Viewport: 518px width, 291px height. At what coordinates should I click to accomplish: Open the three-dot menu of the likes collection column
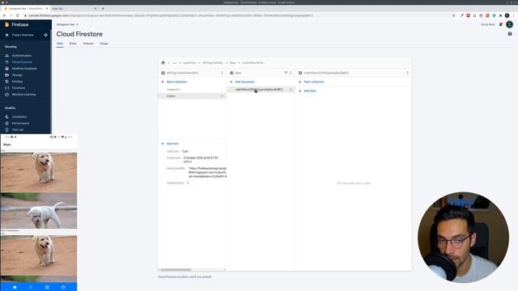291,73
